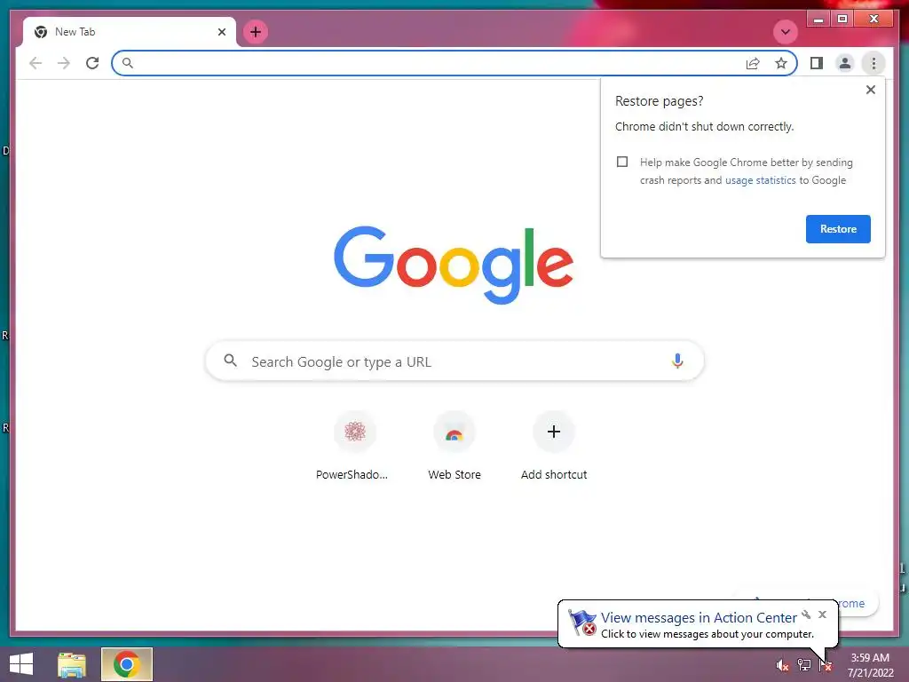Screen dimensions: 909x682
Task: Click the network tray icon
Action: (803, 665)
